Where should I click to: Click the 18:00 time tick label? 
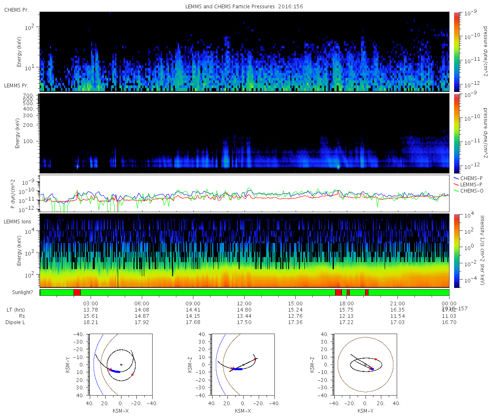tap(347, 303)
